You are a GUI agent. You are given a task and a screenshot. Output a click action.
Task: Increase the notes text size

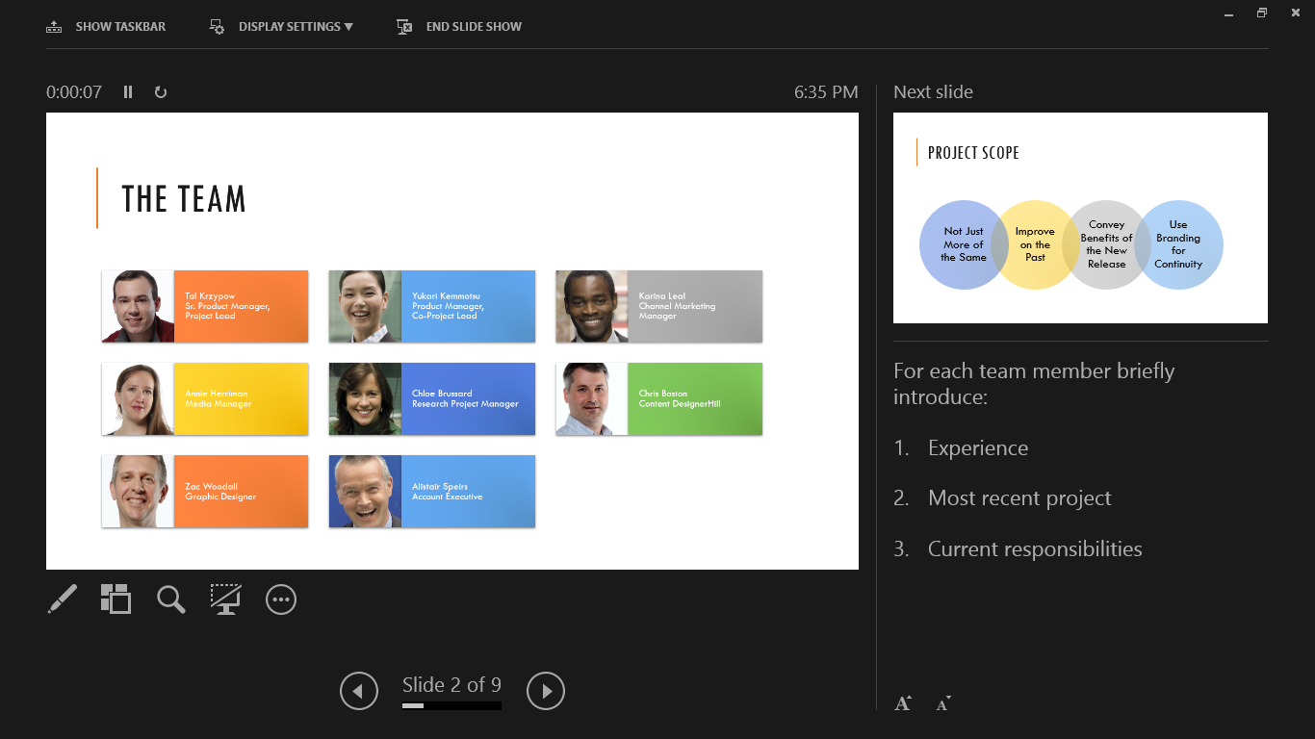click(x=903, y=703)
